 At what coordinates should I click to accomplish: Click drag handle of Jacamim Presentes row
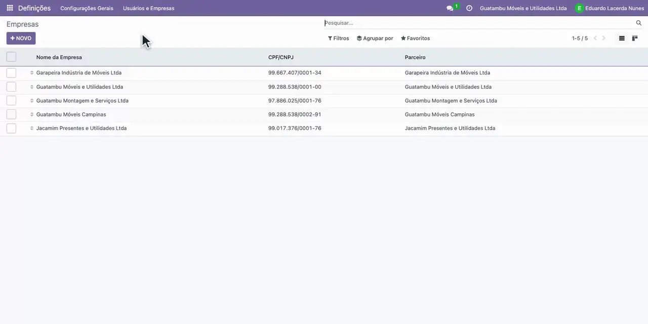tap(31, 128)
